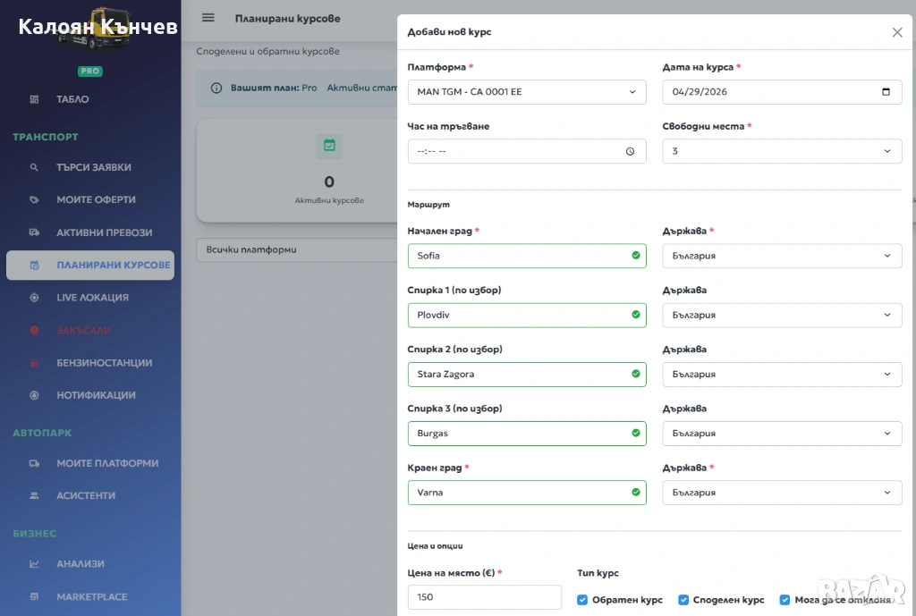Image resolution: width=916 pixels, height=616 pixels.
Task: Toggle the Споделен курс checkbox
Action: [x=684, y=600]
